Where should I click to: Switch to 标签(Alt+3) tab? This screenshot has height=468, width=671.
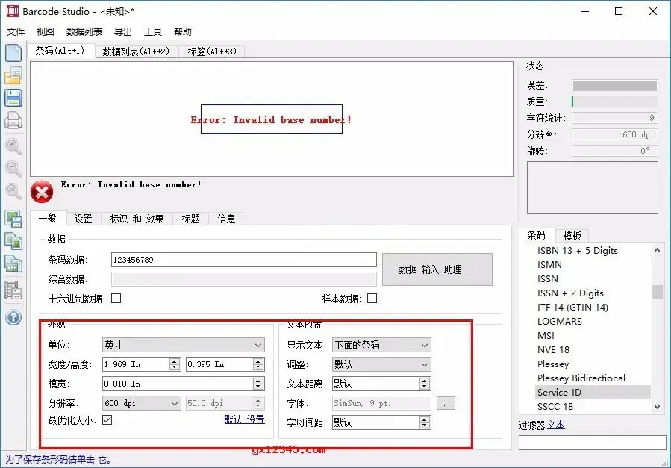tap(212, 52)
